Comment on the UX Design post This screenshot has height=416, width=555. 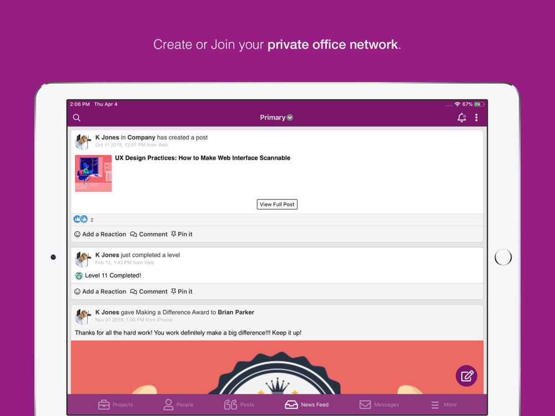click(149, 234)
